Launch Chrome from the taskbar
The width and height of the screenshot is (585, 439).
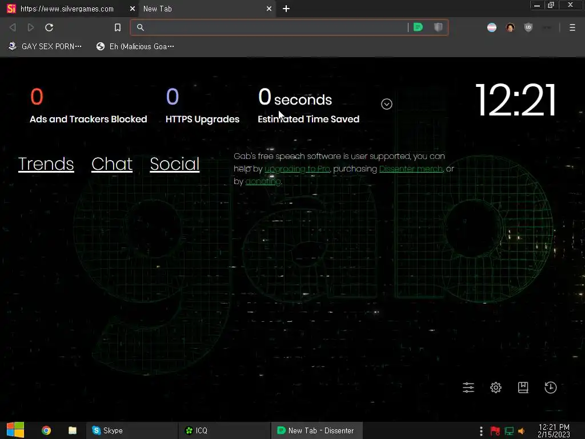tap(46, 430)
